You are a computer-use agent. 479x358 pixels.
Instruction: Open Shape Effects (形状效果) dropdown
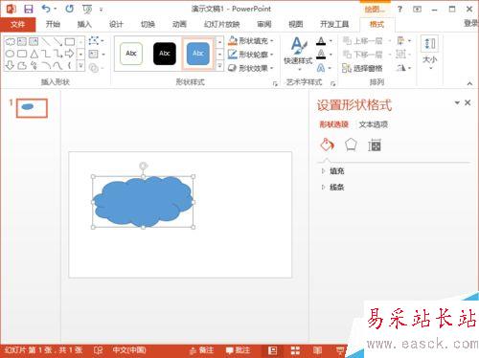pos(251,68)
